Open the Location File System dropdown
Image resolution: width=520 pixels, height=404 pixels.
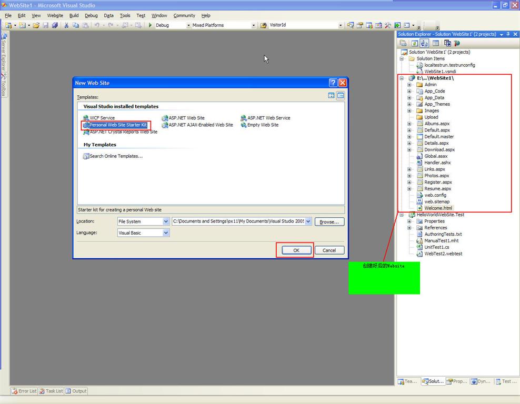pos(166,221)
